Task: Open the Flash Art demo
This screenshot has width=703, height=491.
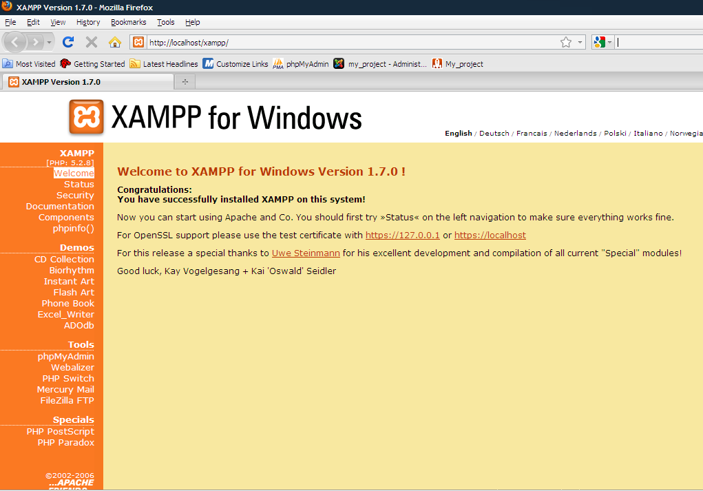Action: point(74,293)
